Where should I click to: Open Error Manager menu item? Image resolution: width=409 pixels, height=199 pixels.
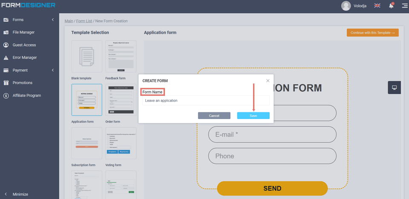pos(25,57)
